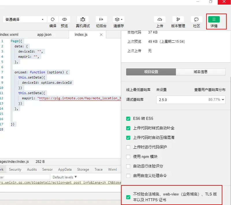The height and width of the screenshot is (205, 231).
Task: Minimize the developer tools window
Action: coord(198,2)
